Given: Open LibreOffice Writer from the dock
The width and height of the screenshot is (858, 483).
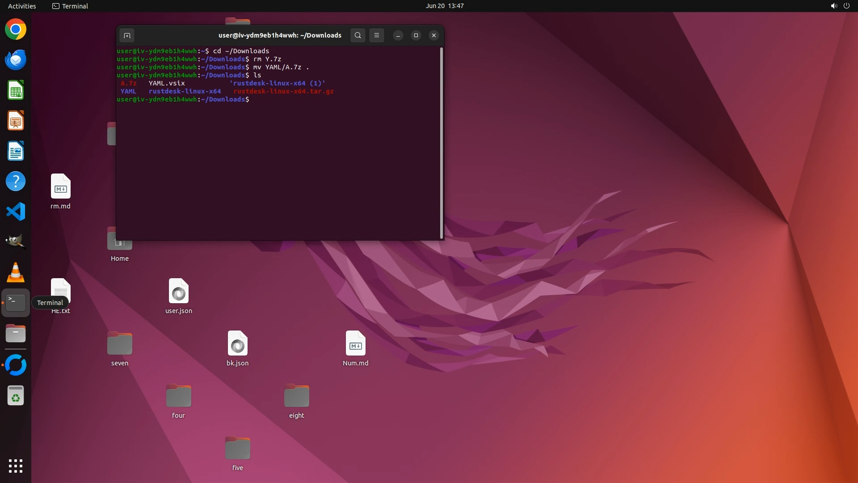Looking at the screenshot, I should pyautogui.click(x=16, y=151).
